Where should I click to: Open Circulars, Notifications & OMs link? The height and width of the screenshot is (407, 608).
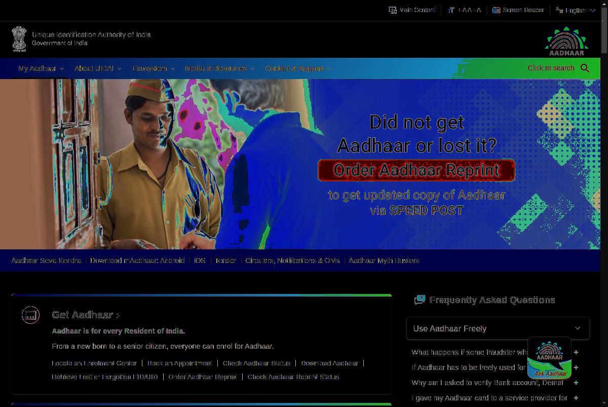pos(292,261)
